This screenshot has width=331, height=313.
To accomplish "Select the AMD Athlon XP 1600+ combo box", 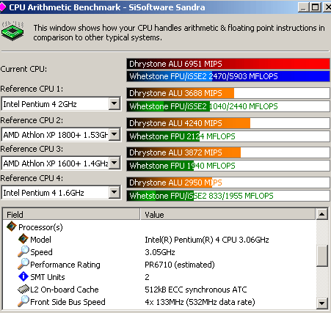I will [x=61, y=163].
